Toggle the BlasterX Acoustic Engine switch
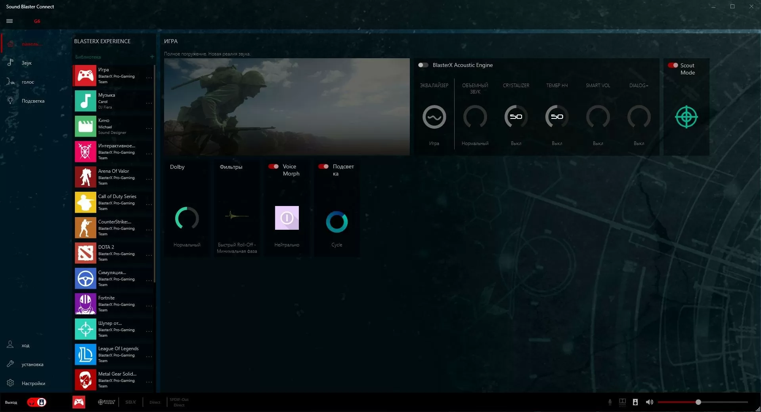 [x=423, y=65]
